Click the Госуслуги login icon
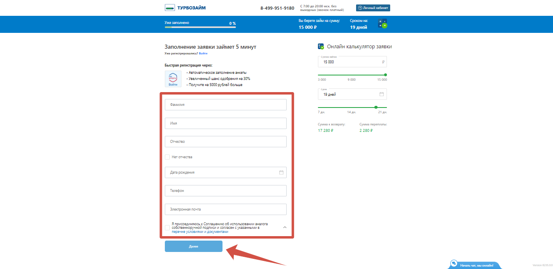Screen dimensions: 553x269 pyautogui.click(x=173, y=79)
